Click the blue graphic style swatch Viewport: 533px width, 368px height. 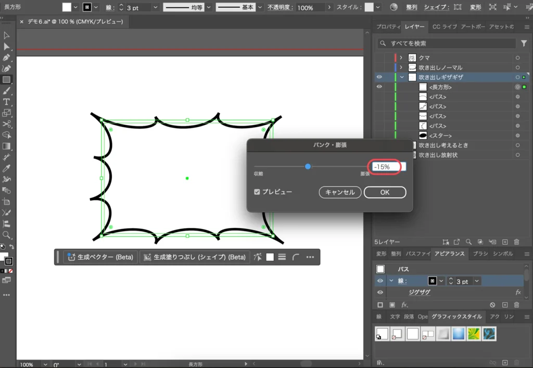pos(459,334)
